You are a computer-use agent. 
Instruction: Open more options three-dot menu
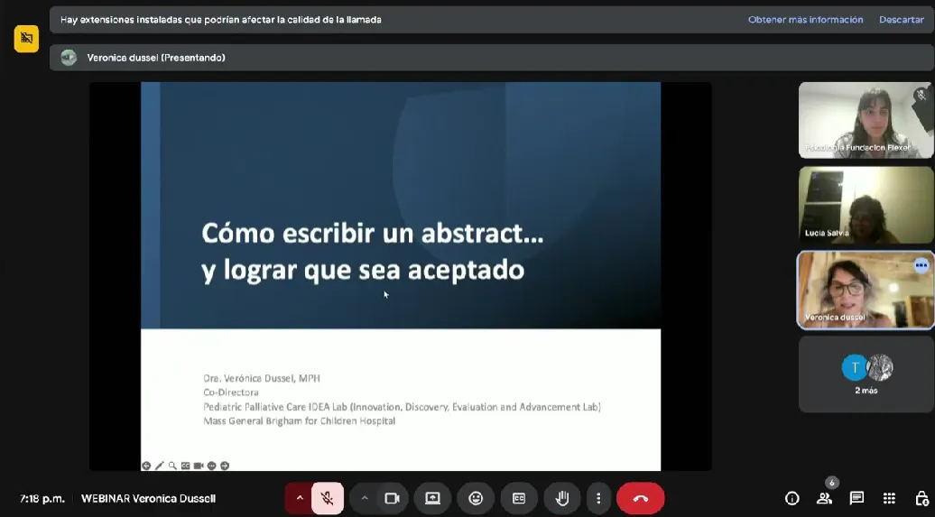tap(598, 499)
